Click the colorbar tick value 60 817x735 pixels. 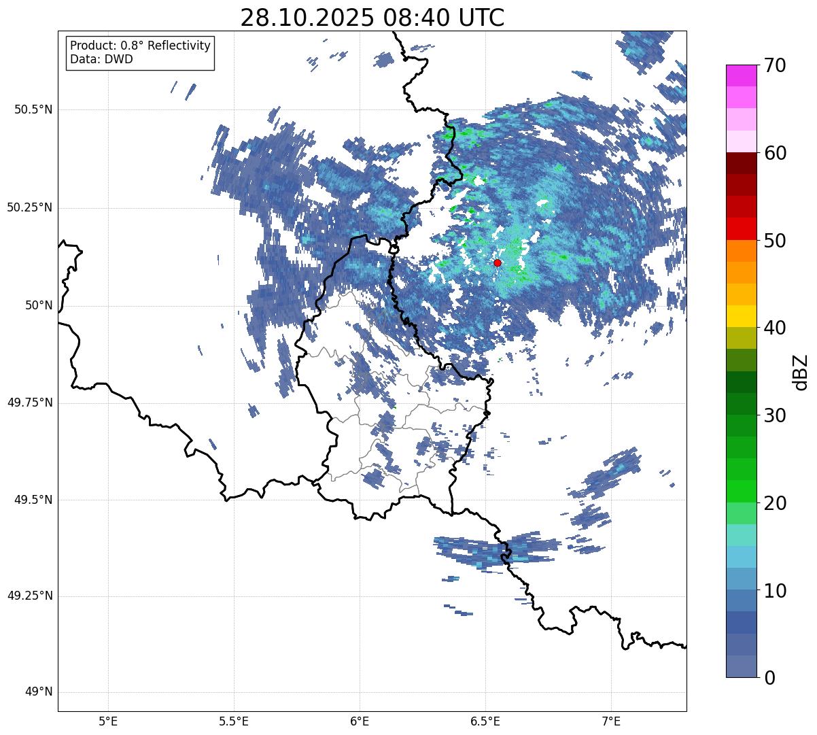click(775, 153)
